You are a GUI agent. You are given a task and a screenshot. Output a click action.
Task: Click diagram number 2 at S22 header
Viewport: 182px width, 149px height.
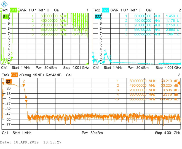point(180,10)
